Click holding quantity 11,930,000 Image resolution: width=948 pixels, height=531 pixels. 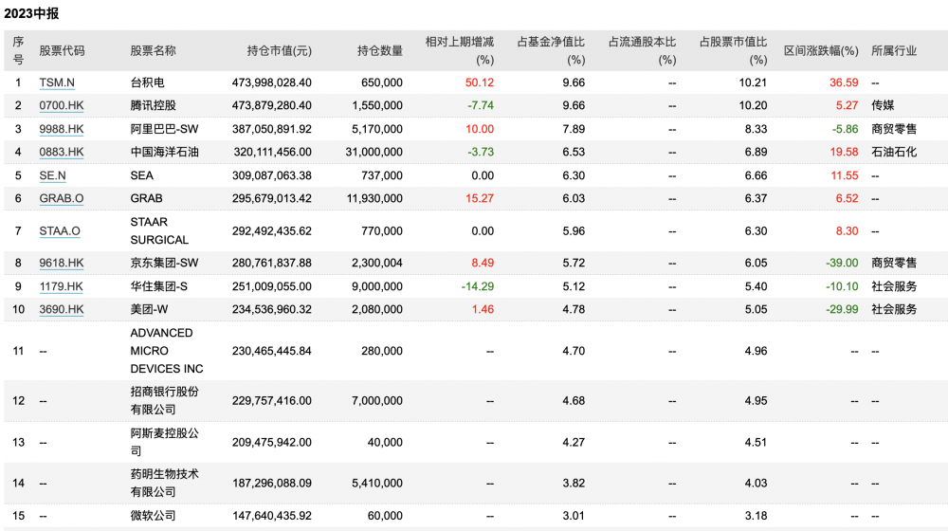pyautogui.click(x=374, y=198)
